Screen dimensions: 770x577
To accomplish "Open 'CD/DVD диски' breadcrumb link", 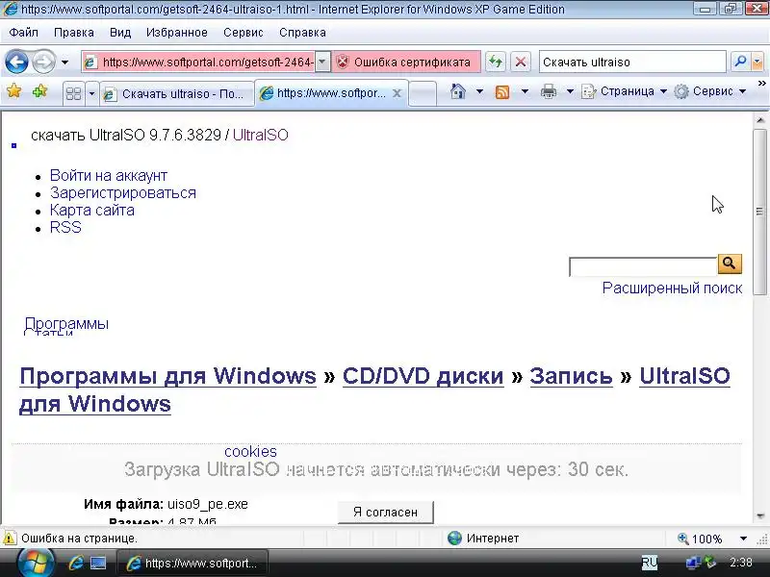I will click(x=423, y=376).
